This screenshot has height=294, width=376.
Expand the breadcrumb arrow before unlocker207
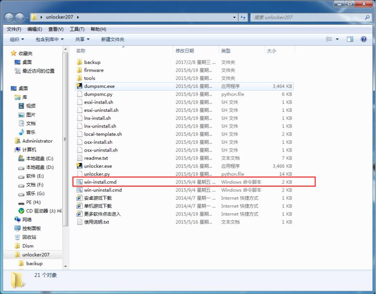(41, 17)
